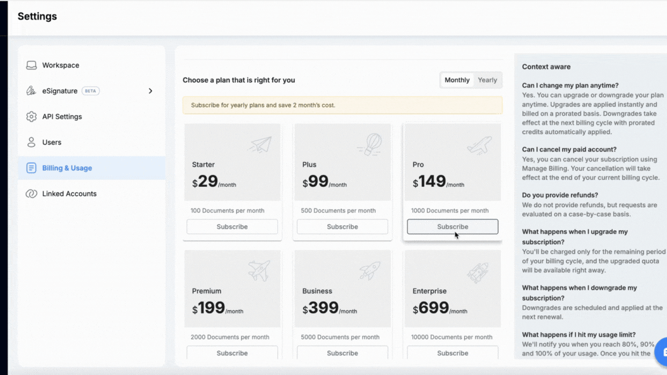Switch billing period to Yearly
The image size is (667, 375).
point(487,80)
